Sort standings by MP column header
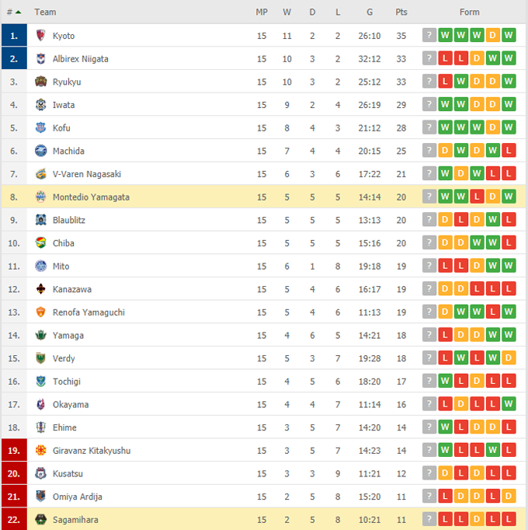The image size is (528, 530). 262,12
